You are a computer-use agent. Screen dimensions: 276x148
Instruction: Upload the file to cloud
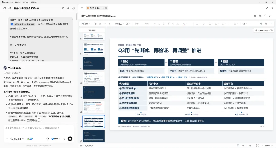tap(265, 16)
